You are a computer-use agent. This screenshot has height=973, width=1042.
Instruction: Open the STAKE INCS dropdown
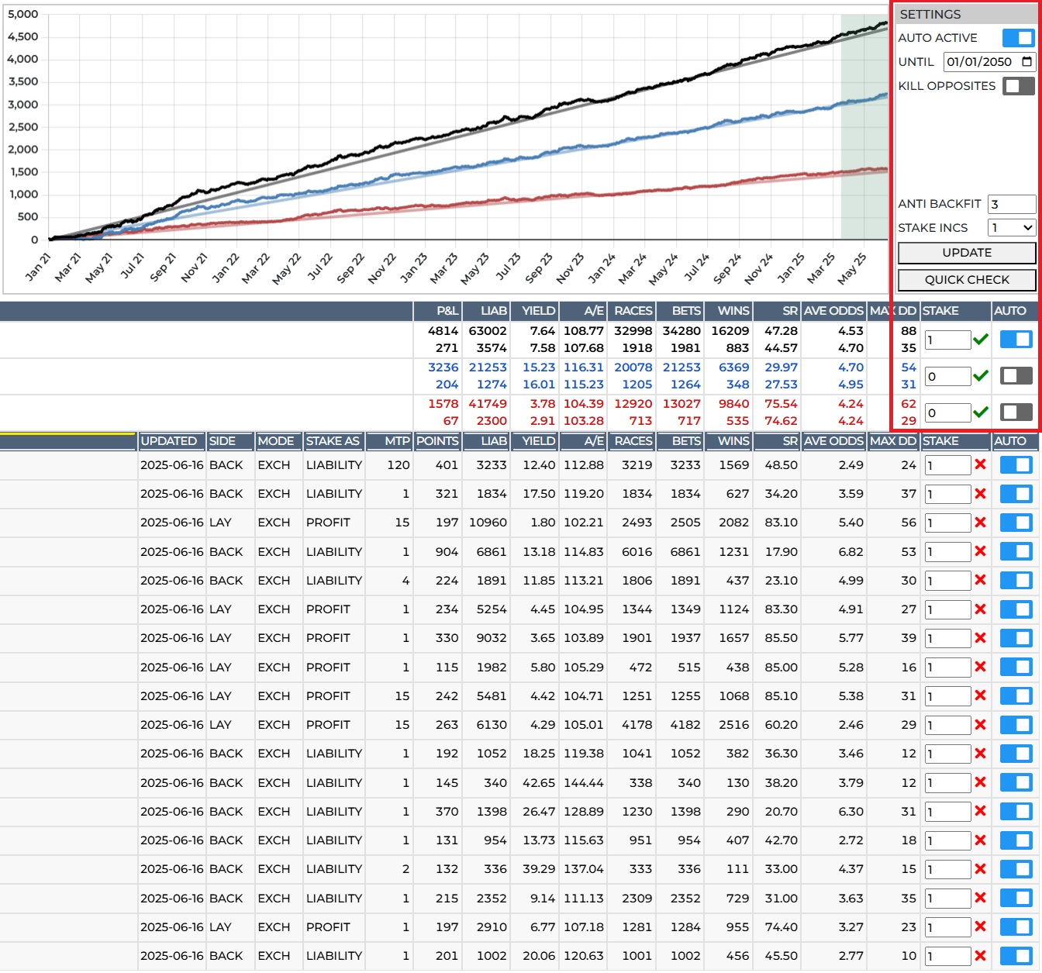(1012, 227)
